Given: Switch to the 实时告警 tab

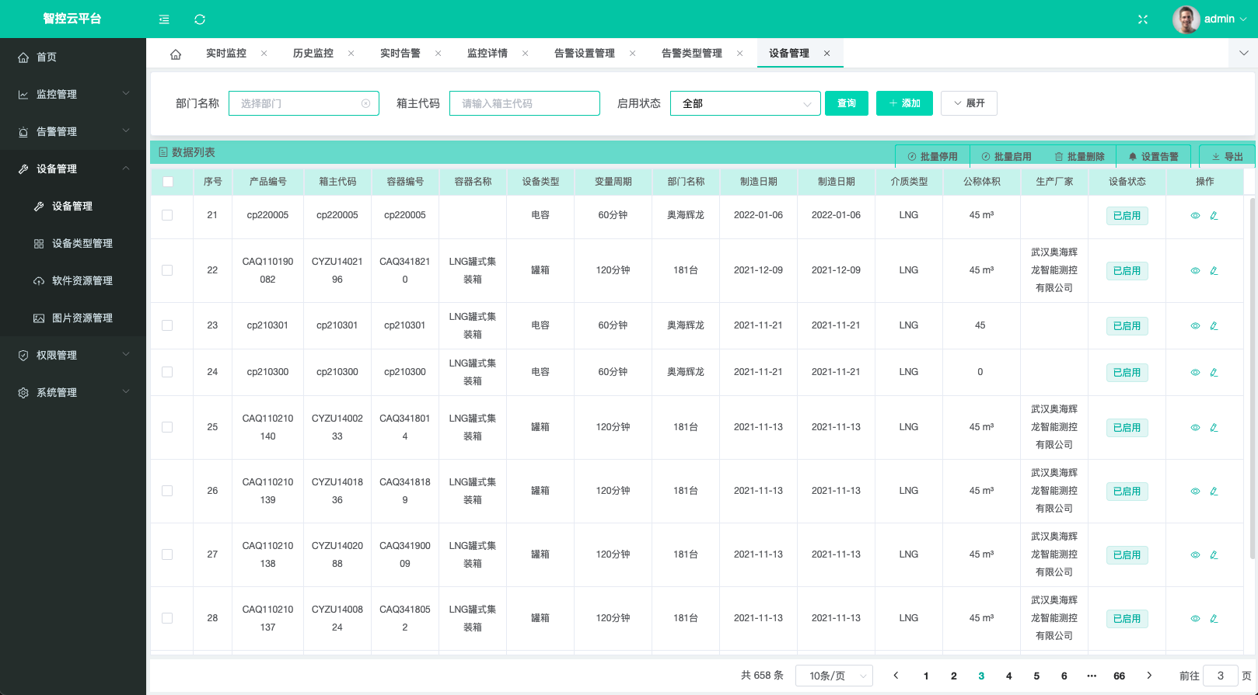Looking at the screenshot, I should click(400, 54).
